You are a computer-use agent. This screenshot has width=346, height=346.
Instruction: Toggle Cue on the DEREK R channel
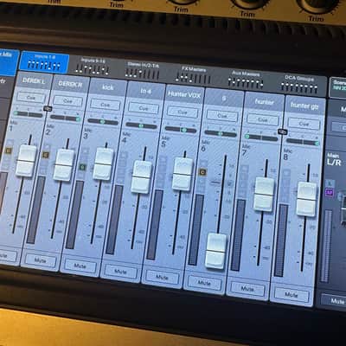[67, 101]
